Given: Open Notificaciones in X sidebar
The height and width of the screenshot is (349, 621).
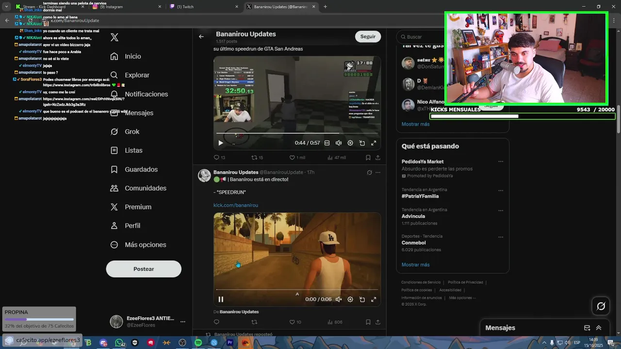Looking at the screenshot, I should click(139, 94).
